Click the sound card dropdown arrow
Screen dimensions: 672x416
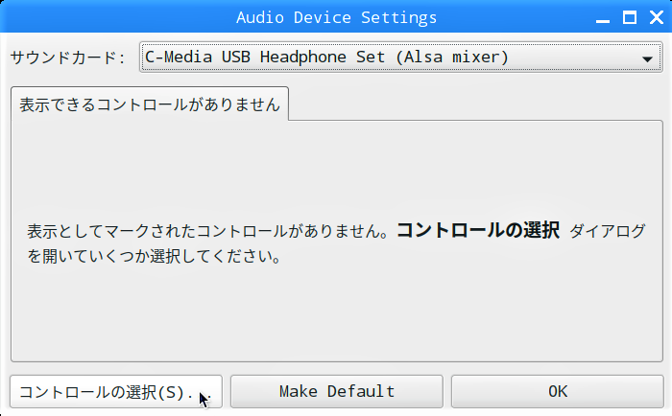pos(647,58)
